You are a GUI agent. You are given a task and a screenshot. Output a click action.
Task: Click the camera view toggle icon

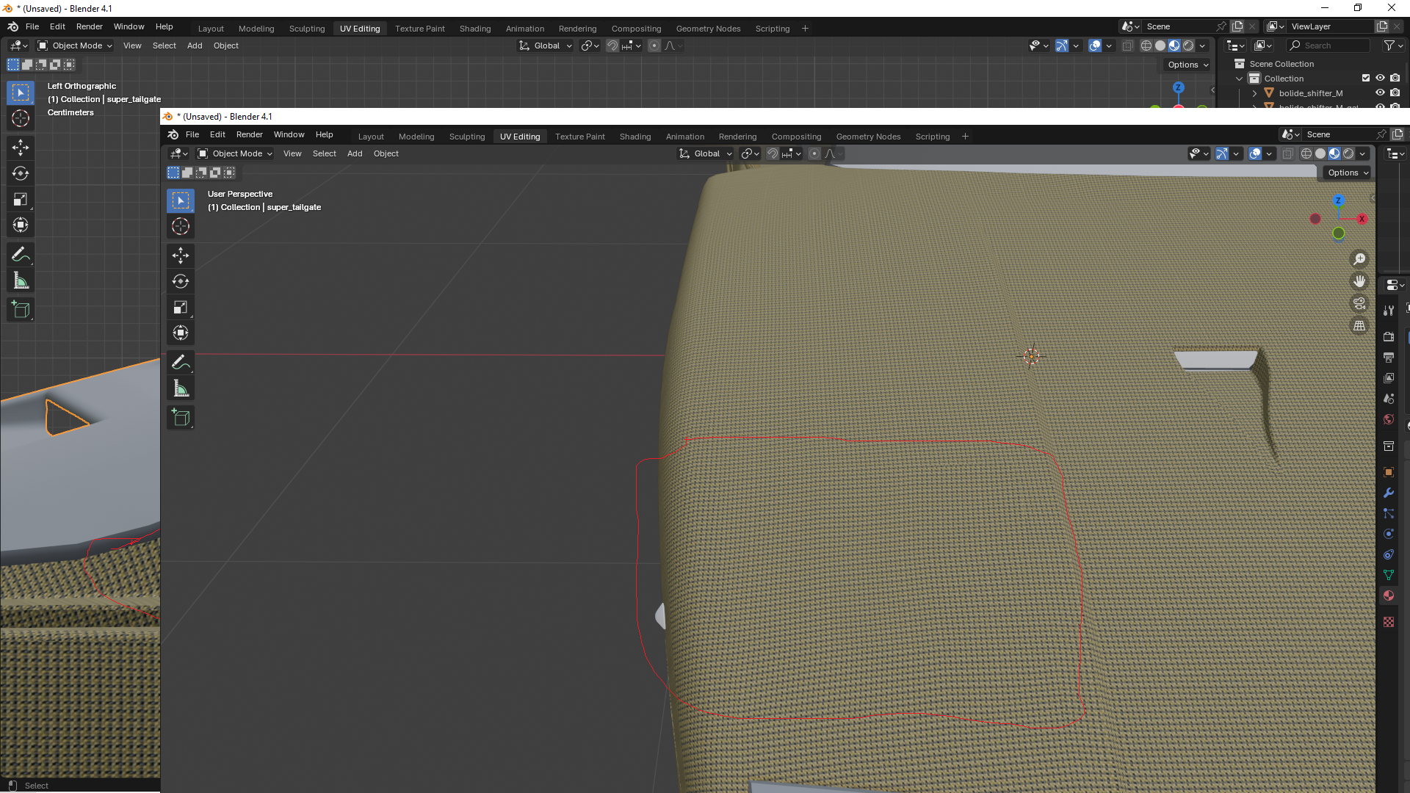(1359, 303)
